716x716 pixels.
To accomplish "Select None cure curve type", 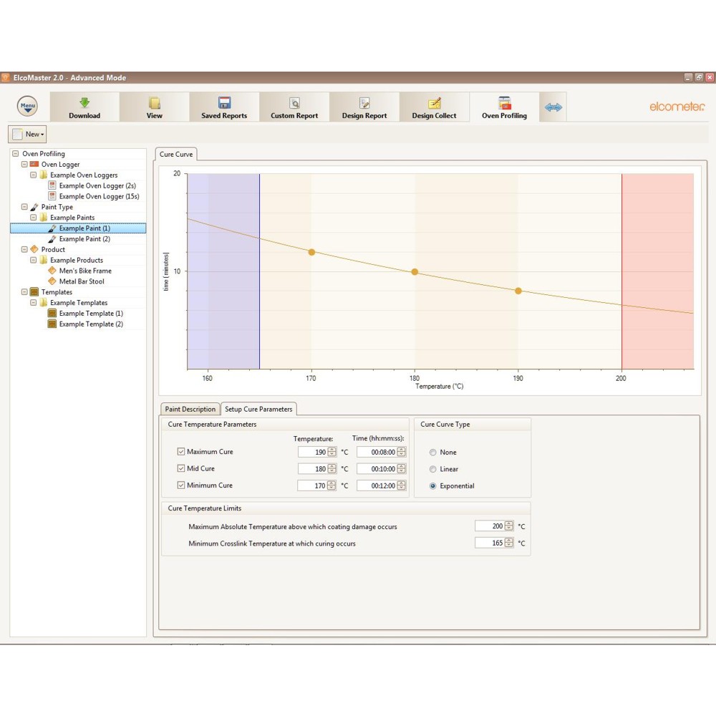I will coord(433,452).
